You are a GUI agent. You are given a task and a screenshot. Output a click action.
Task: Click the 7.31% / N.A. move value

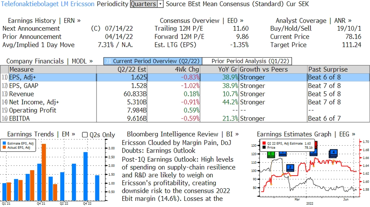pos(115,45)
